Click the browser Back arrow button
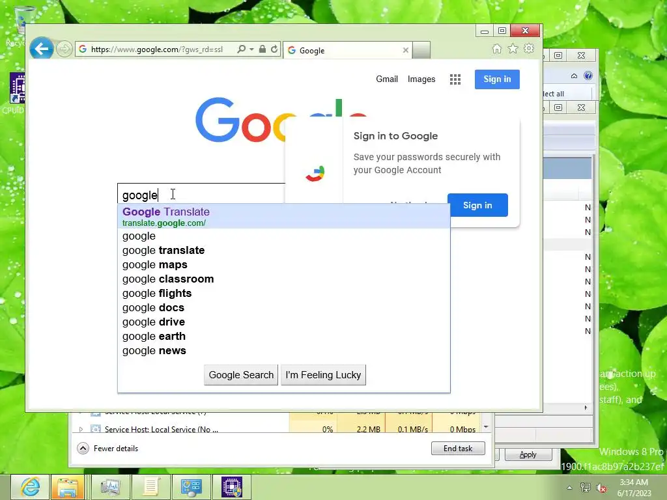This screenshot has height=500, width=667. coord(41,49)
